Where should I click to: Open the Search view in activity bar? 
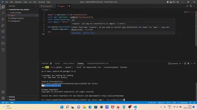coord(3,13)
